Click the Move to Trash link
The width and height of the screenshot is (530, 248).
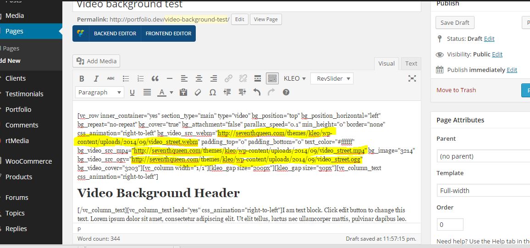tap(456, 90)
